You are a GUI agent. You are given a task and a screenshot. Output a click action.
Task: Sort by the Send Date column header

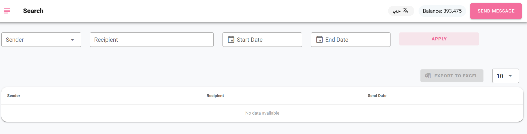pos(377,96)
